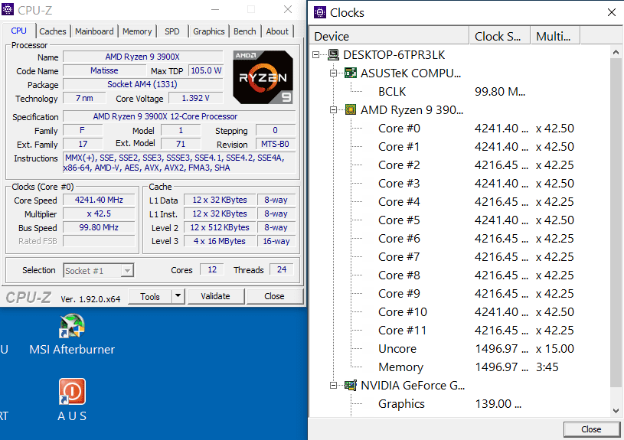Select Core #8 row in Clocks list
The height and width of the screenshot is (440, 624).
coord(459,275)
